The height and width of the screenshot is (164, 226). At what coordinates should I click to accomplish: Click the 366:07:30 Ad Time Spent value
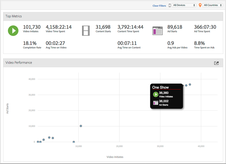pos(205,27)
